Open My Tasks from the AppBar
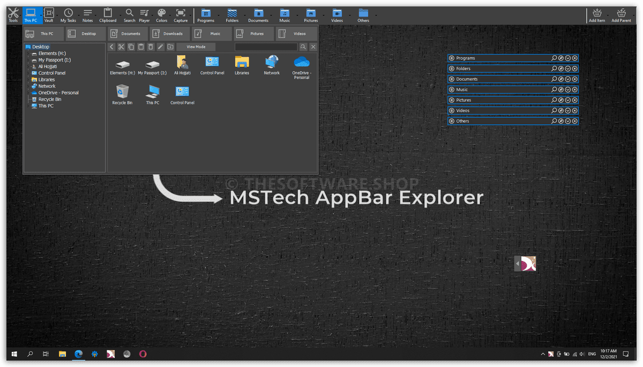 tap(68, 15)
